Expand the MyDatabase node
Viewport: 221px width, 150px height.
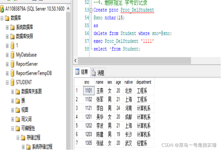(x=7, y=55)
